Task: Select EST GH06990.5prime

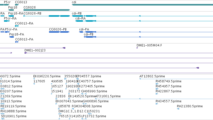Action: click(94, 91)
